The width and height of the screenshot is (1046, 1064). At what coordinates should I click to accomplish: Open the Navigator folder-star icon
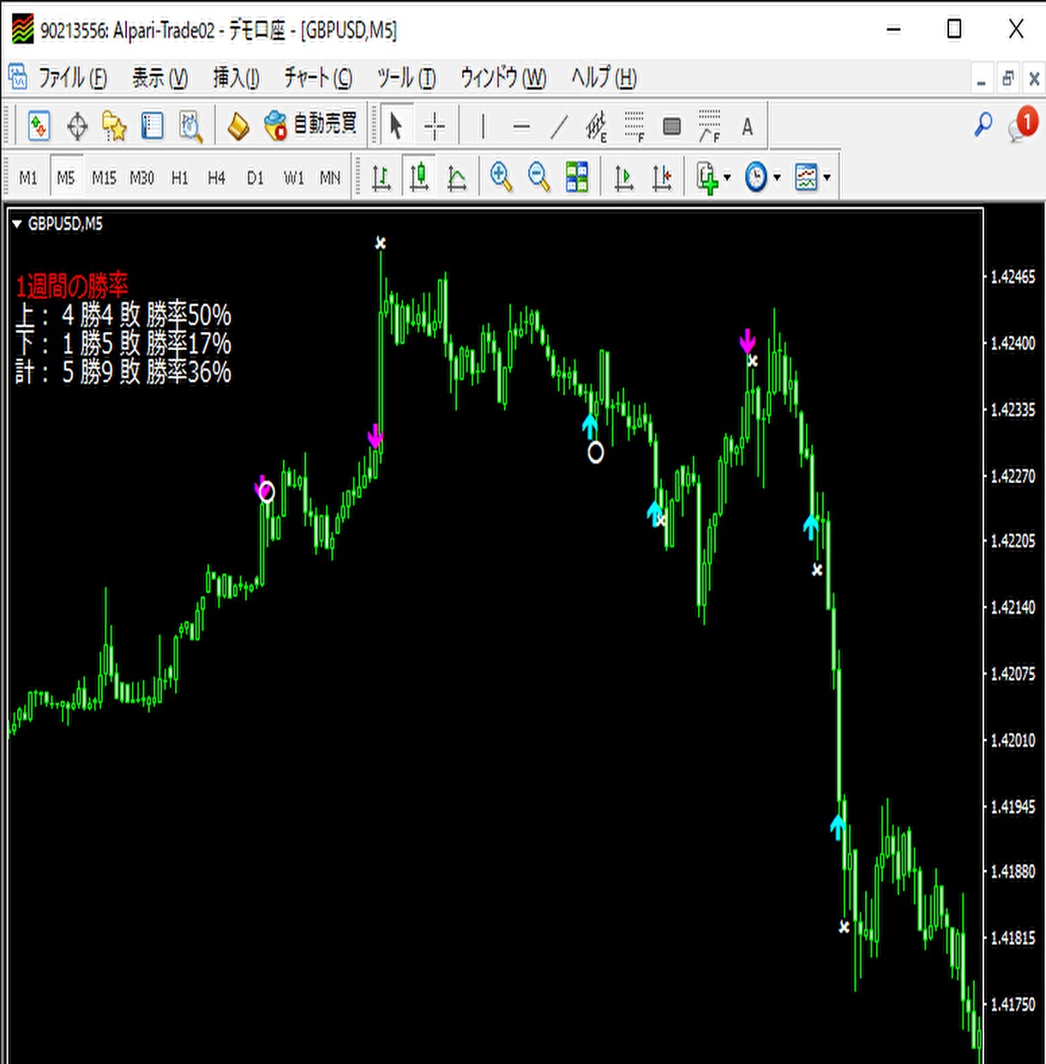pyautogui.click(x=114, y=126)
